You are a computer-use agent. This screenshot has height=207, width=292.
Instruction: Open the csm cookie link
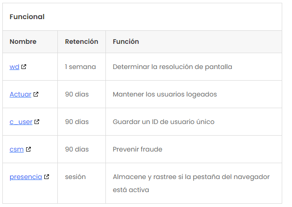click(17, 149)
